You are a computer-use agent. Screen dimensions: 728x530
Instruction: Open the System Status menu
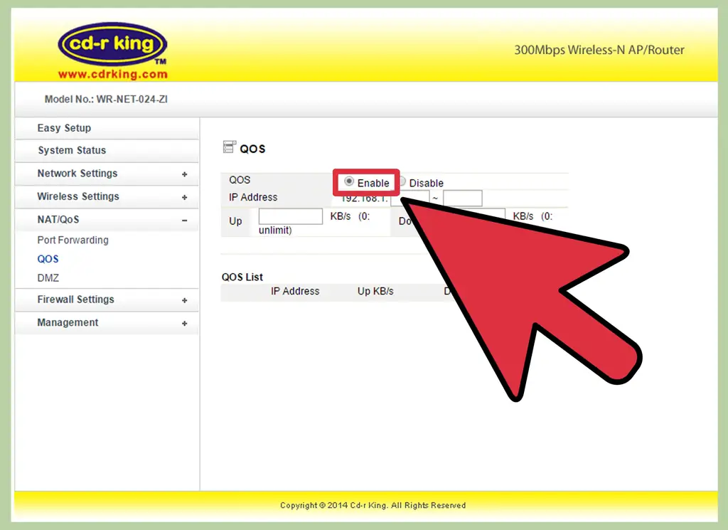(72, 151)
